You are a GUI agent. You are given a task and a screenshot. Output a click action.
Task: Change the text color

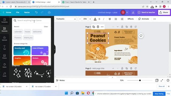(x=95, y=19)
